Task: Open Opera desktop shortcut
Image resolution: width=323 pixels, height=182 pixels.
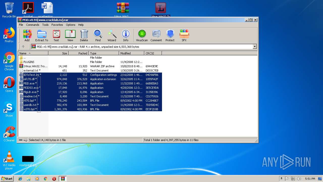Action: pos(9,84)
